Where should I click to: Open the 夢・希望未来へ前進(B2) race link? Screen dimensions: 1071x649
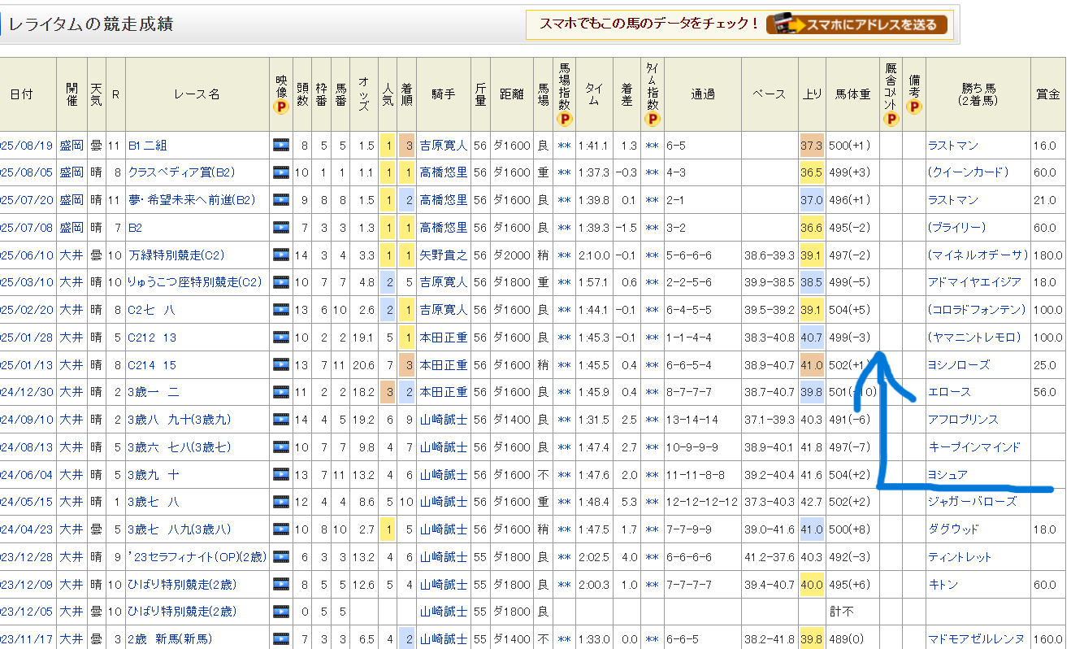(x=192, y=200)
